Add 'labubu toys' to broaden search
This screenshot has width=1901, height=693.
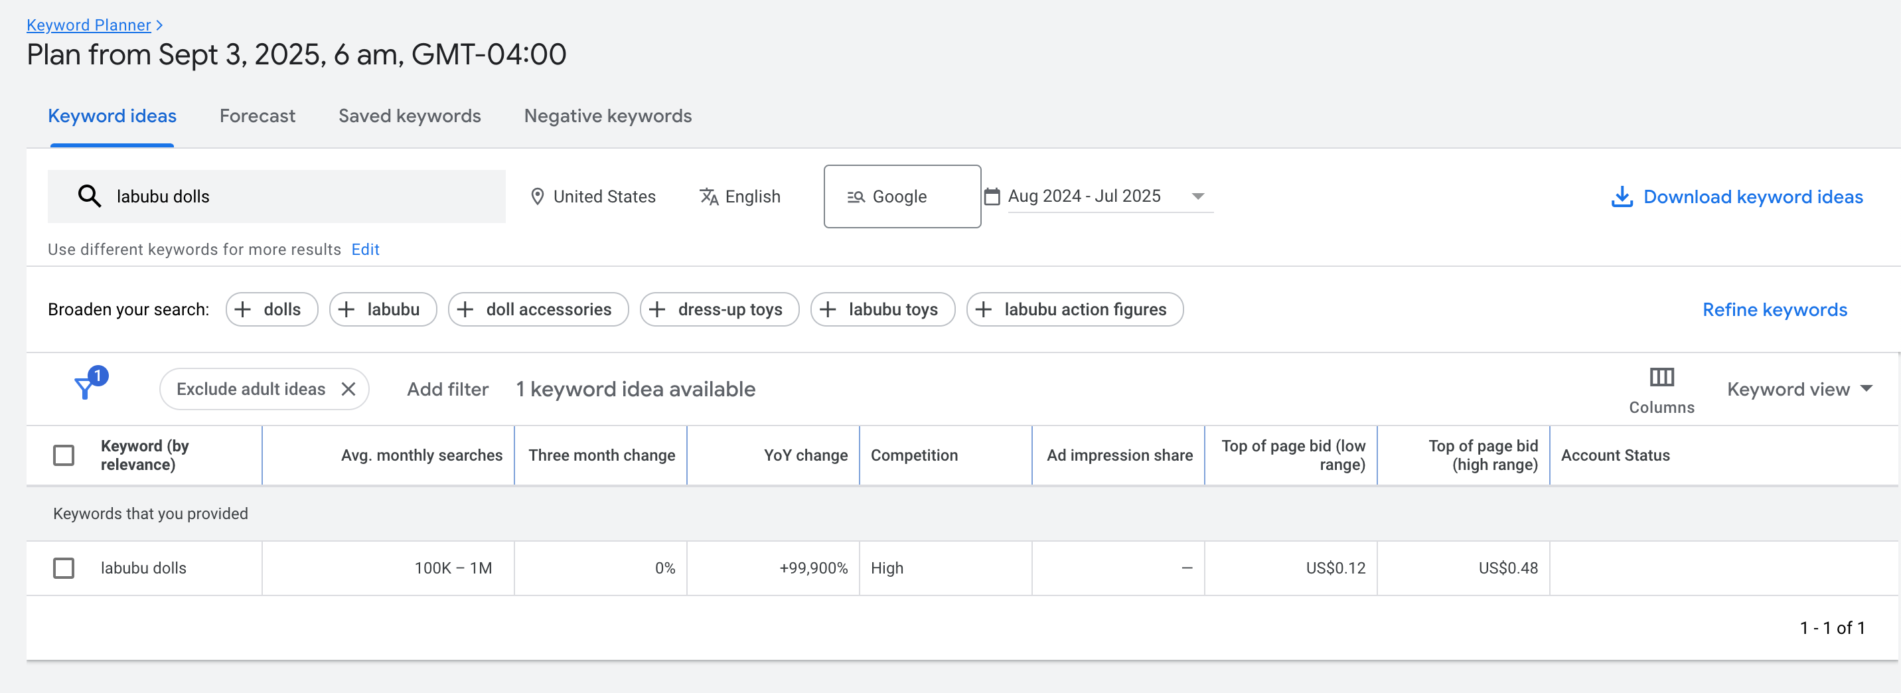pyautogui.click(x=883, y=309)
